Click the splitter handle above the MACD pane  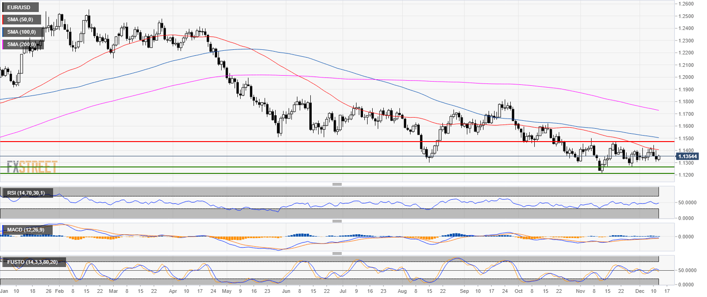coord(337,221)
